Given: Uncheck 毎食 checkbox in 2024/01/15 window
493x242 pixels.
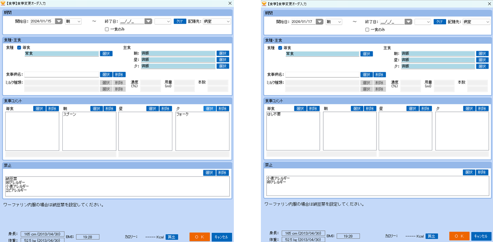Looking at the screenshot, I should (19, 48).
